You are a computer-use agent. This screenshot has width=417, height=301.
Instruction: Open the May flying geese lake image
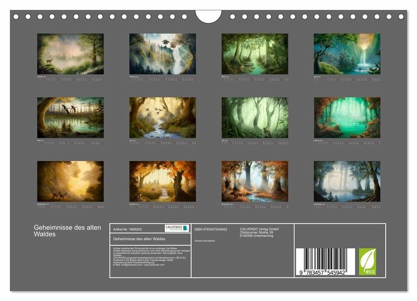tap(70, 117)
